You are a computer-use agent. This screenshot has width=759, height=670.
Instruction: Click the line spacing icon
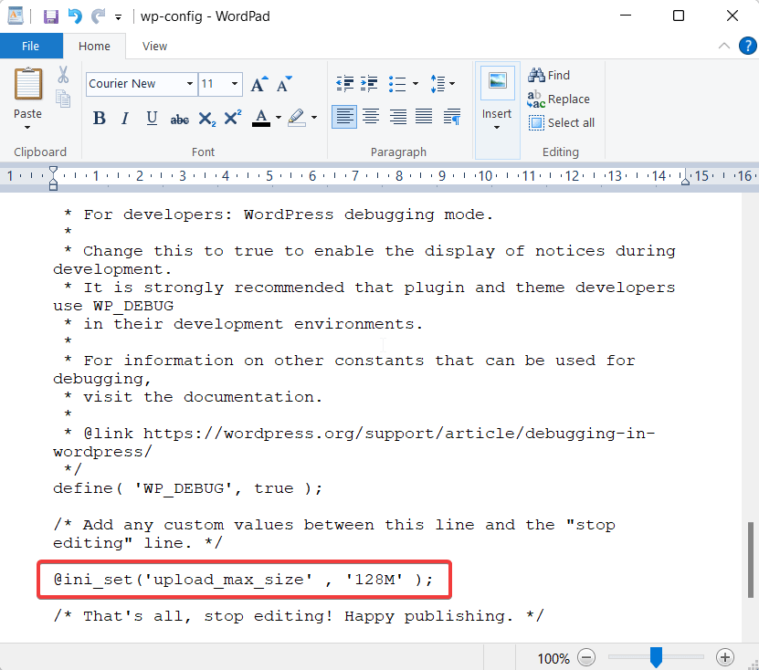point(437,84)
